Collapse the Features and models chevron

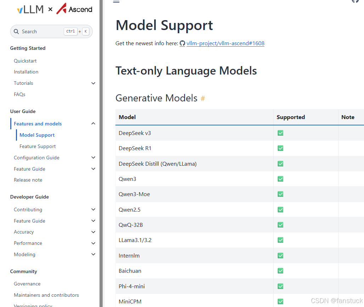[x=93, y=124]
